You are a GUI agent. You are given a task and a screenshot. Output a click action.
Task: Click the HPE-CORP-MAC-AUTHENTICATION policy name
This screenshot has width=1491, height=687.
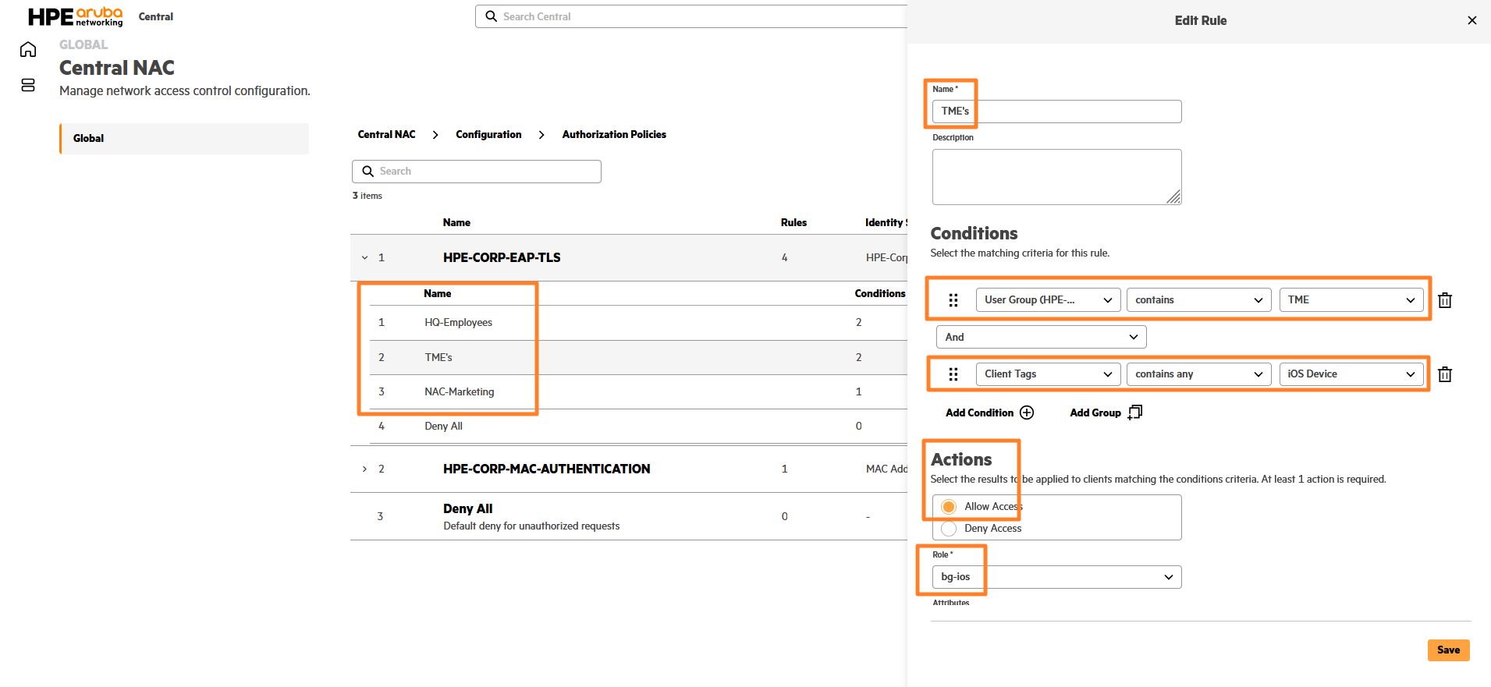(x=546, y=469)
